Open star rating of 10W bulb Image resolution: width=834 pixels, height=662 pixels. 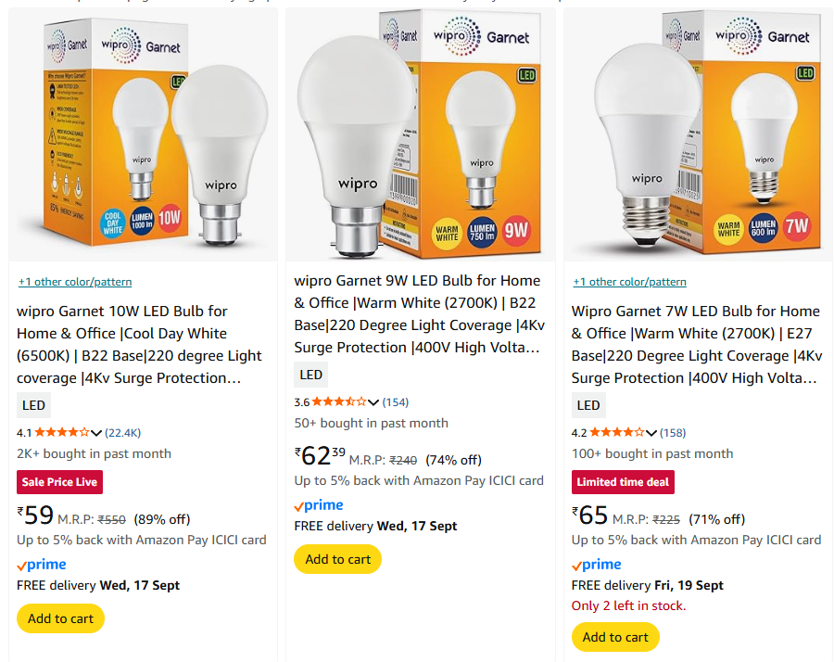click(x=61, y=432)
